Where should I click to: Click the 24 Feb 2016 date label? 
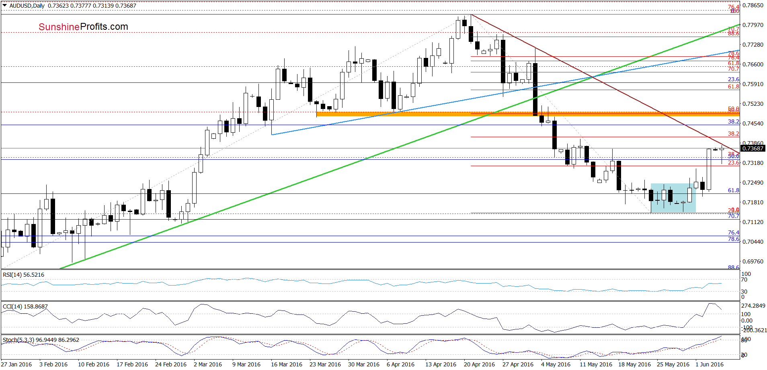point(171,364)
